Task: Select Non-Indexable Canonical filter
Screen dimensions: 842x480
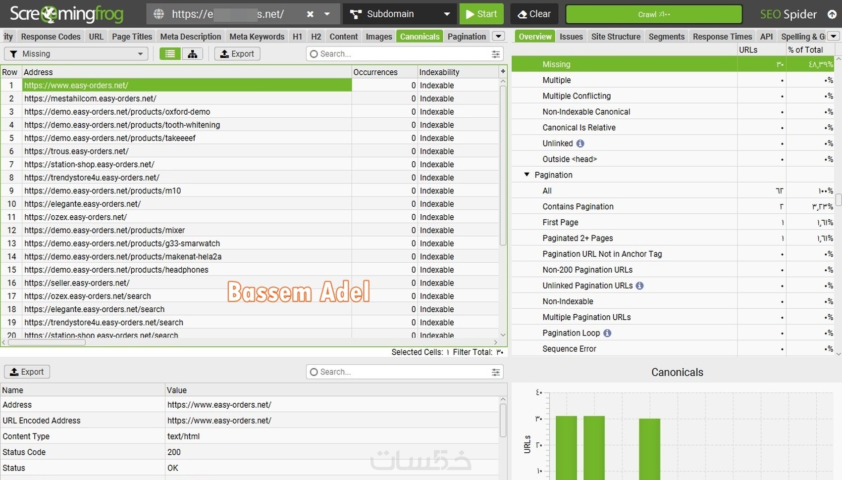Action: point(673,112)
